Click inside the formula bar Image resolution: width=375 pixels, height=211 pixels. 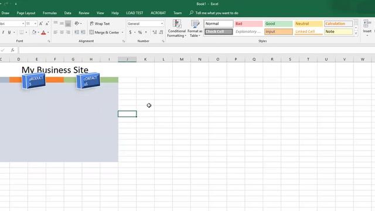click(x=197, y=50)
